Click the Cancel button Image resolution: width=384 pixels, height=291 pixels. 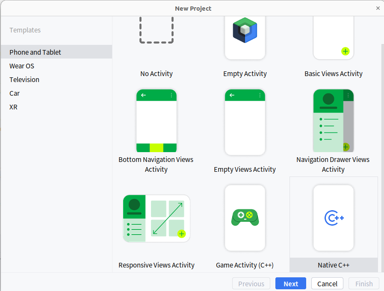point(327,283)
